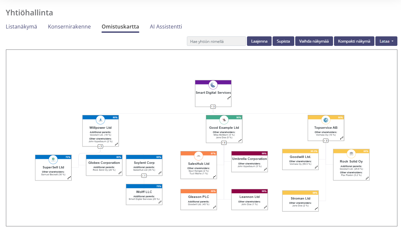Screen dimensions: 401x229
Task: Open SuperSell Ltd relations arrow icon
Action: click(69, 178)
